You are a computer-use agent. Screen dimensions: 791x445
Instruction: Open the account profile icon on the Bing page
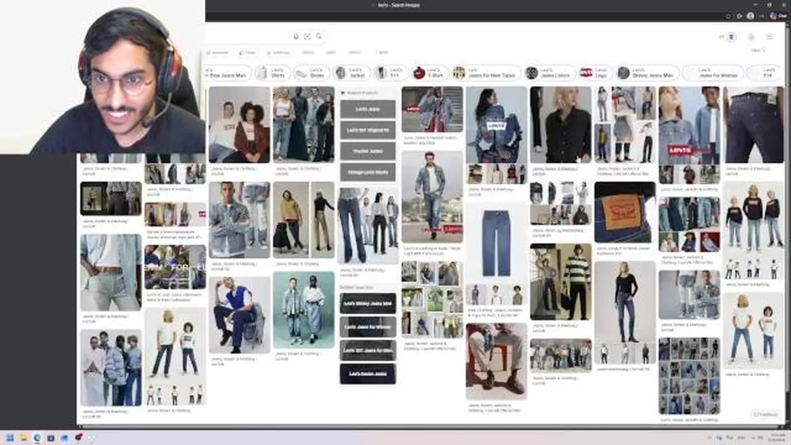pos(751,36)
